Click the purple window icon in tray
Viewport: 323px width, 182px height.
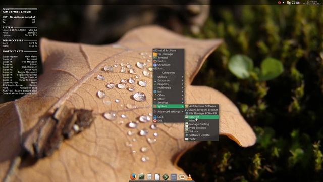coord(298,3)
